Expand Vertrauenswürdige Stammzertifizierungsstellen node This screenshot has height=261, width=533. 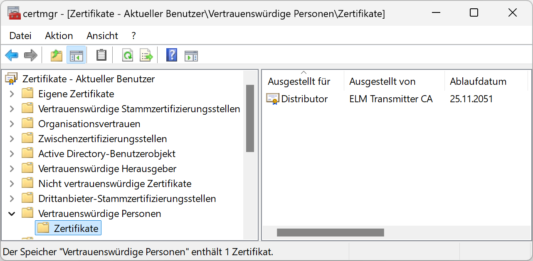click(x=12, y=109)
